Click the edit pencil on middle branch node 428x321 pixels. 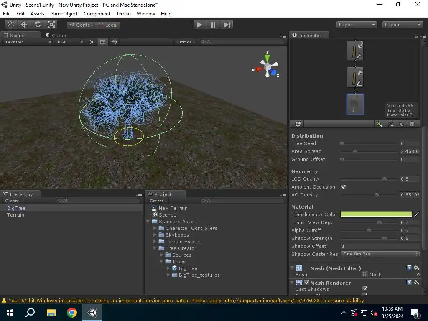(x=359, y=83)
